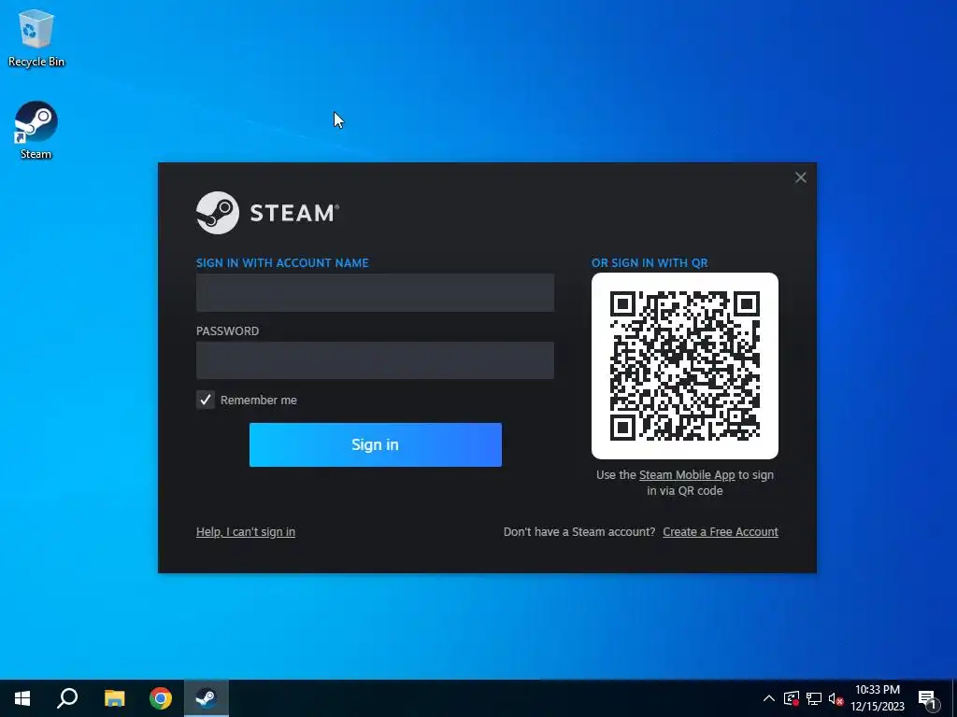Click the security alert tray icon
The image size is (957, 717).
tap(792, 698)
